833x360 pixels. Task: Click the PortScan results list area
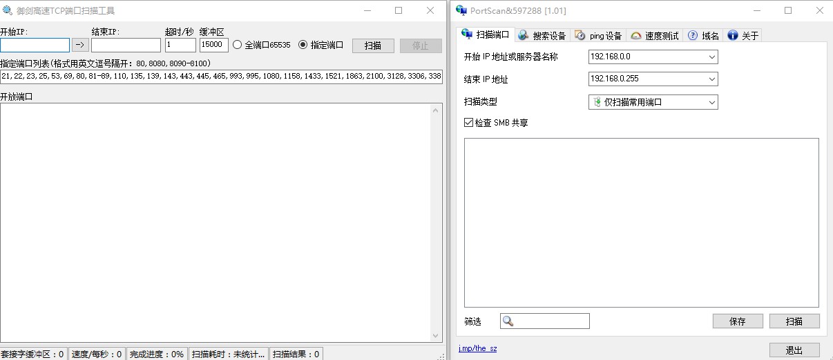point(641,222)
